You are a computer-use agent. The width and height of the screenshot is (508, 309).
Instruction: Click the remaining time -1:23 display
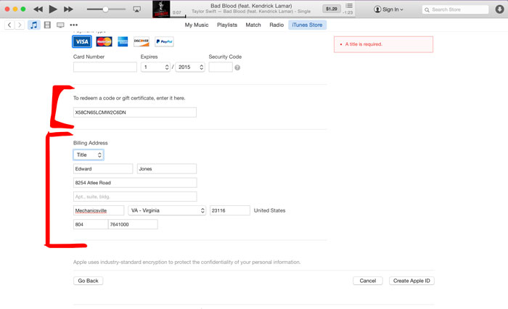coord(348,12)
